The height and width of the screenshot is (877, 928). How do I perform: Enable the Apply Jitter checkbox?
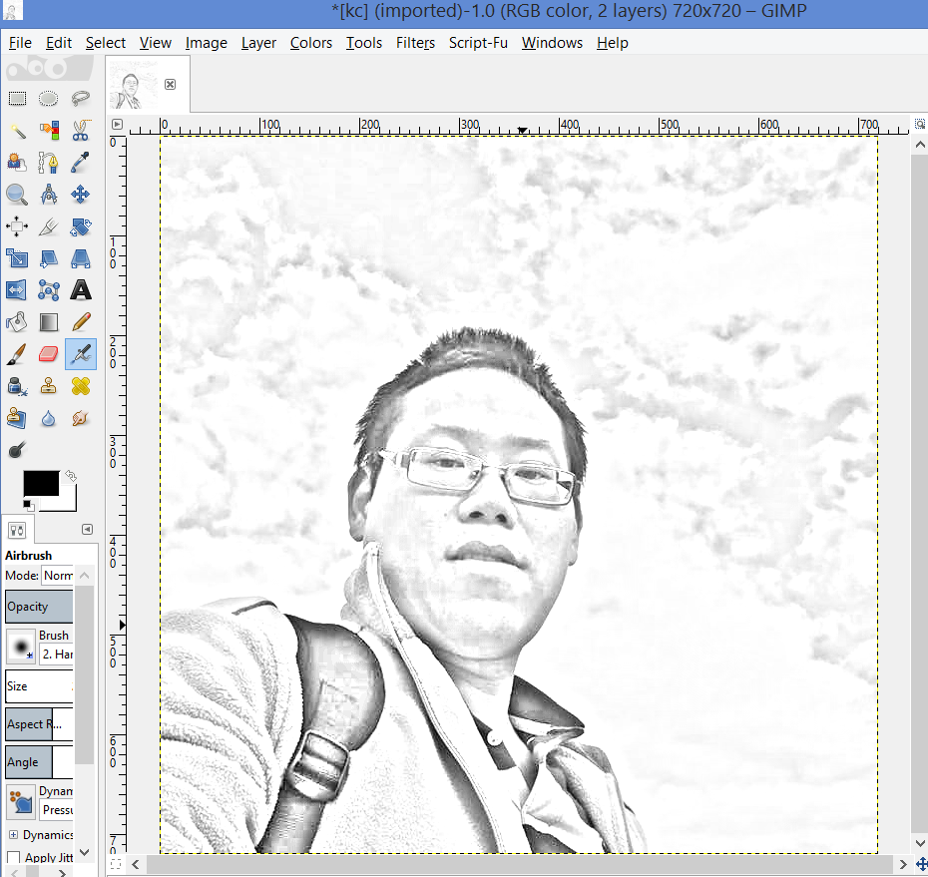point(14,858)
